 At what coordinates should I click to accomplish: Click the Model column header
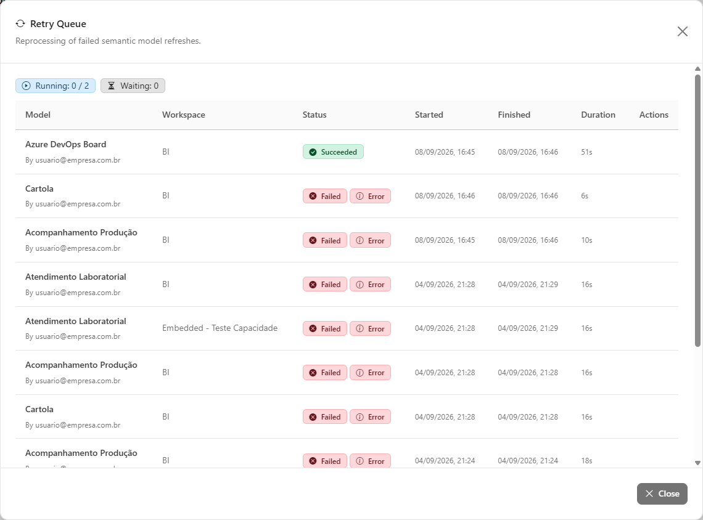[x=38, y=115]
